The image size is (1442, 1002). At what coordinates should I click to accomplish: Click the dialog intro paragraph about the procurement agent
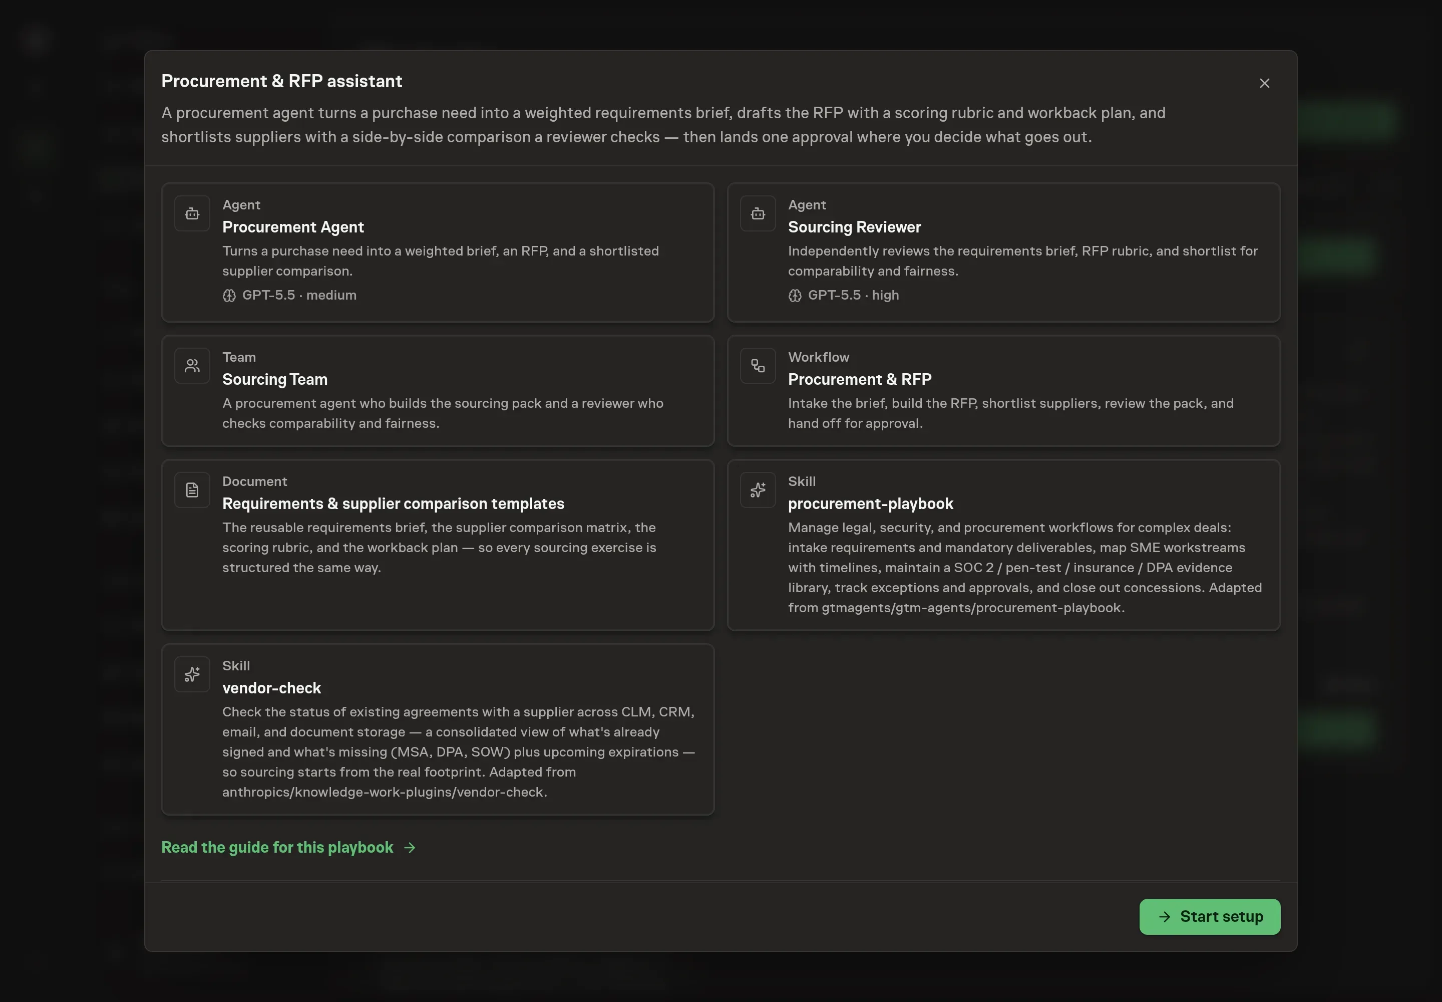click(663, 125)
